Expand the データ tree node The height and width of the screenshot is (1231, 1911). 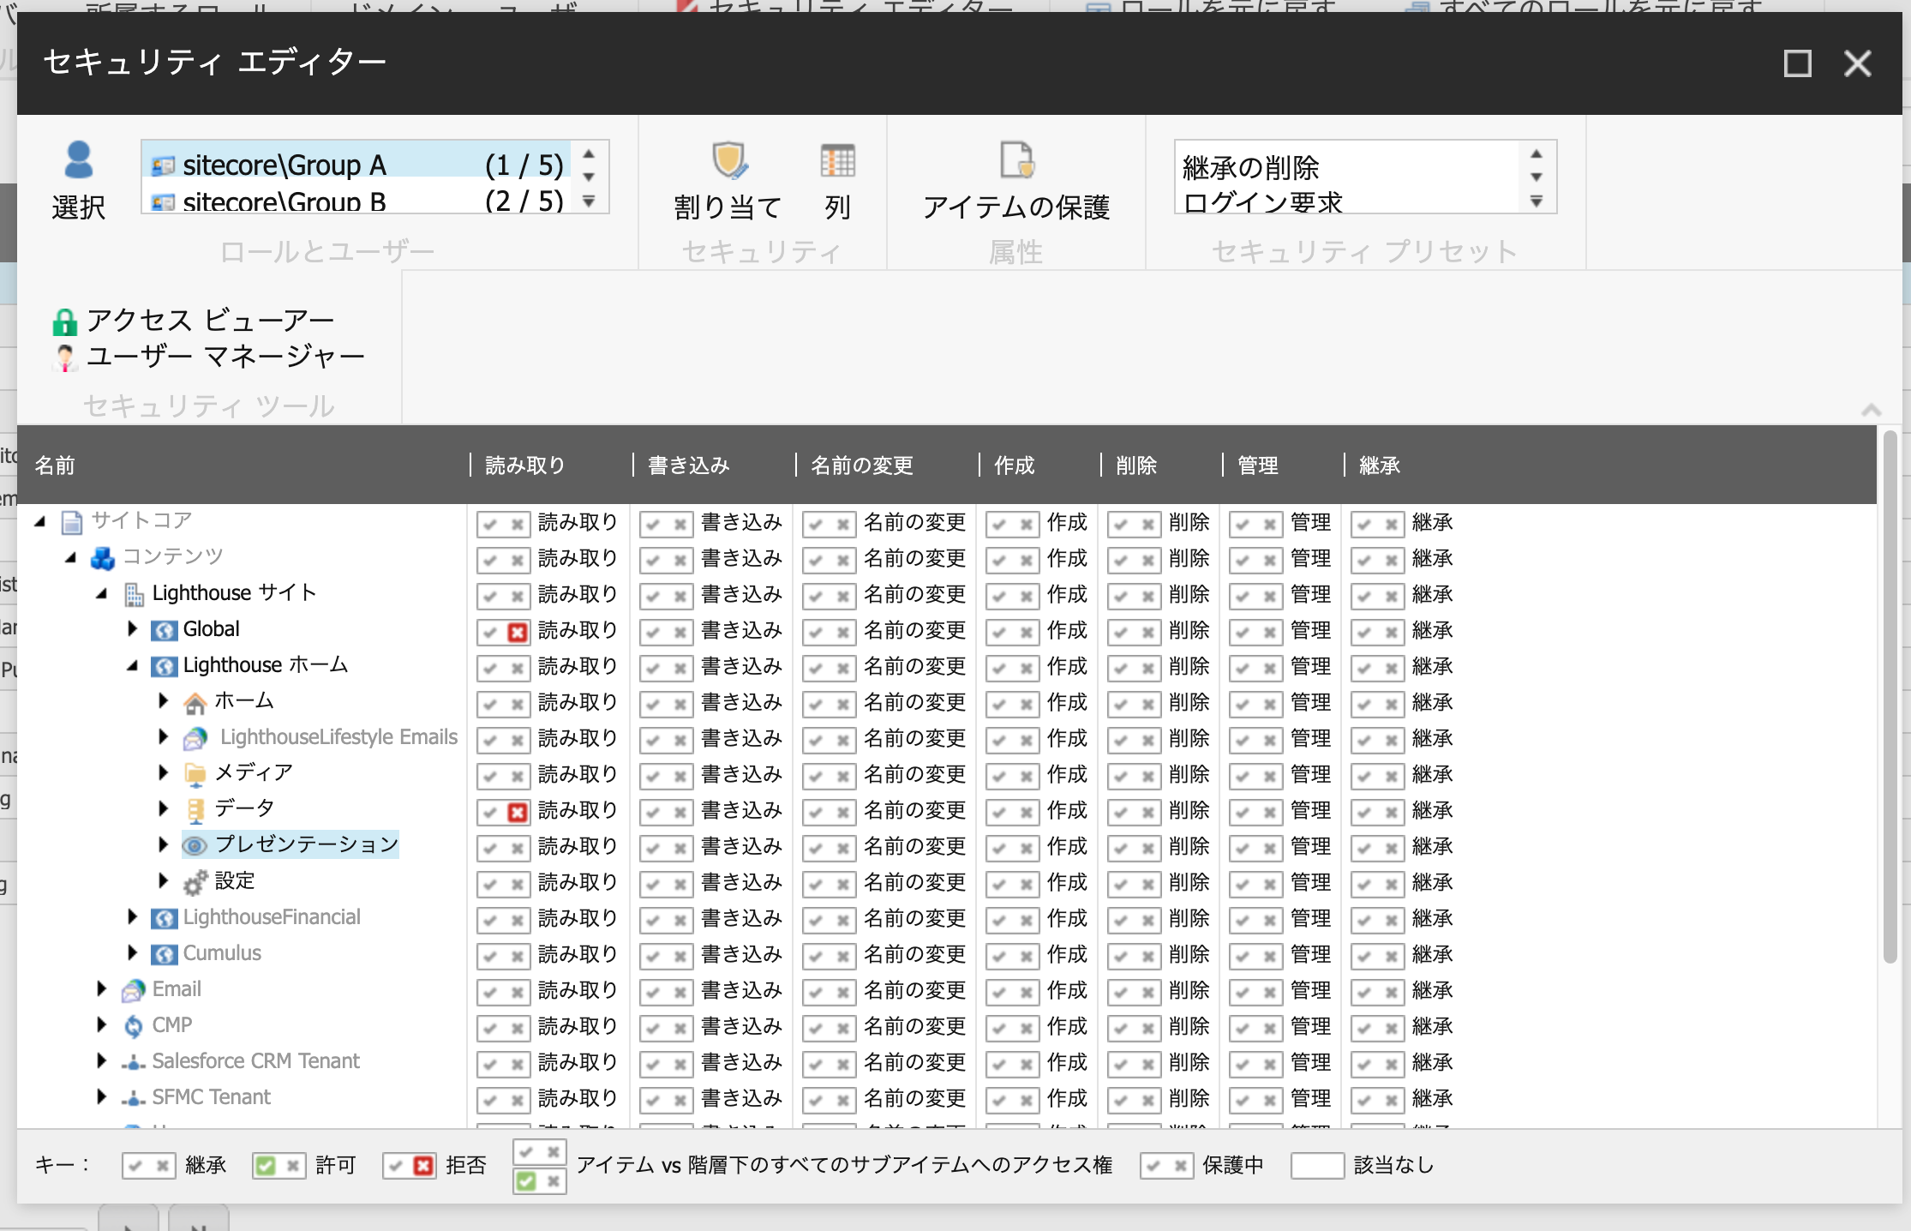pyautogui.click(x=164, y=808)
